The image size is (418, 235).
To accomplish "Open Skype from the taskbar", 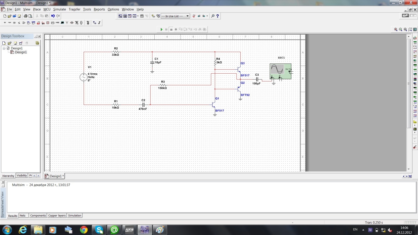I will [99, 230].
